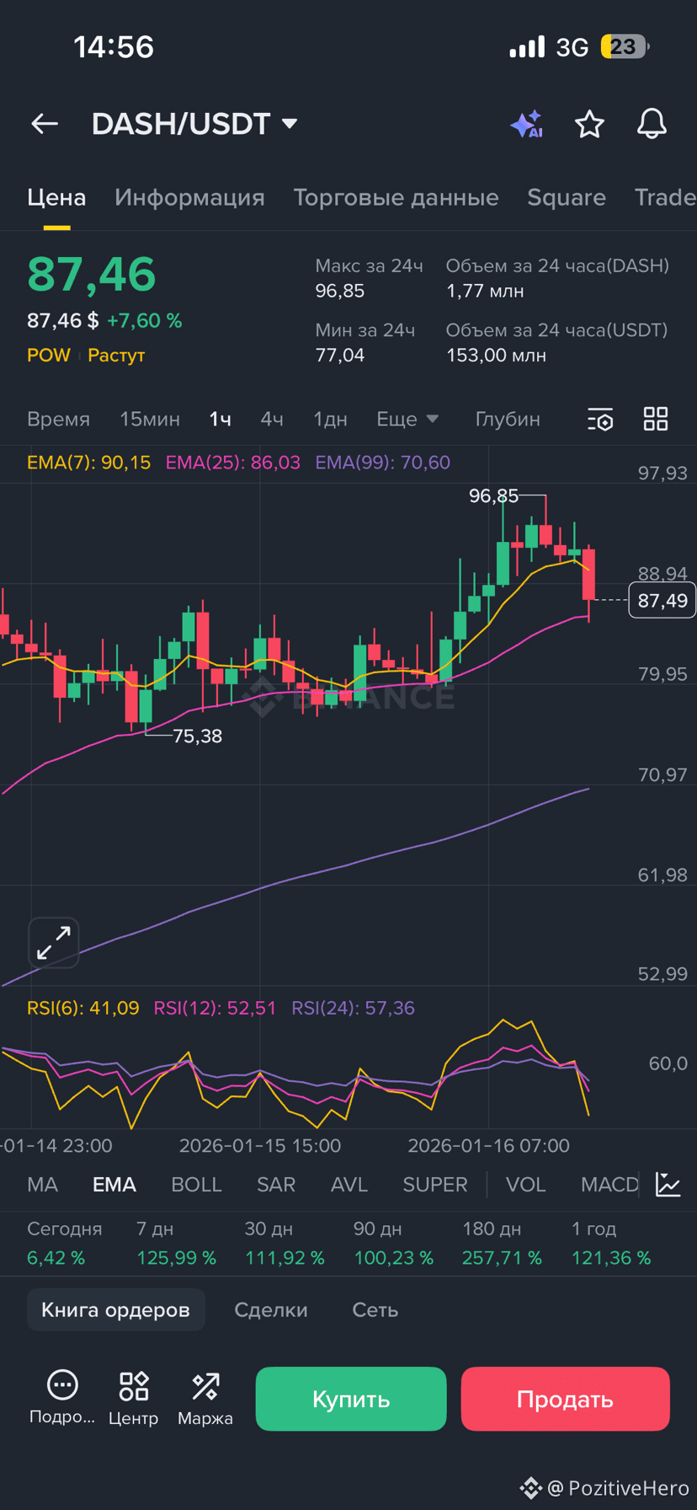The image size is (697, 1510).
Task: Tap the 90 дн 100,23 % performance
Action: pos(393,1243)
